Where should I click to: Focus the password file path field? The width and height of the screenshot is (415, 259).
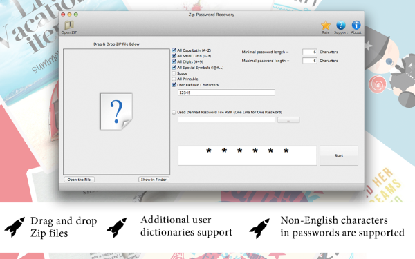[226, 120]
